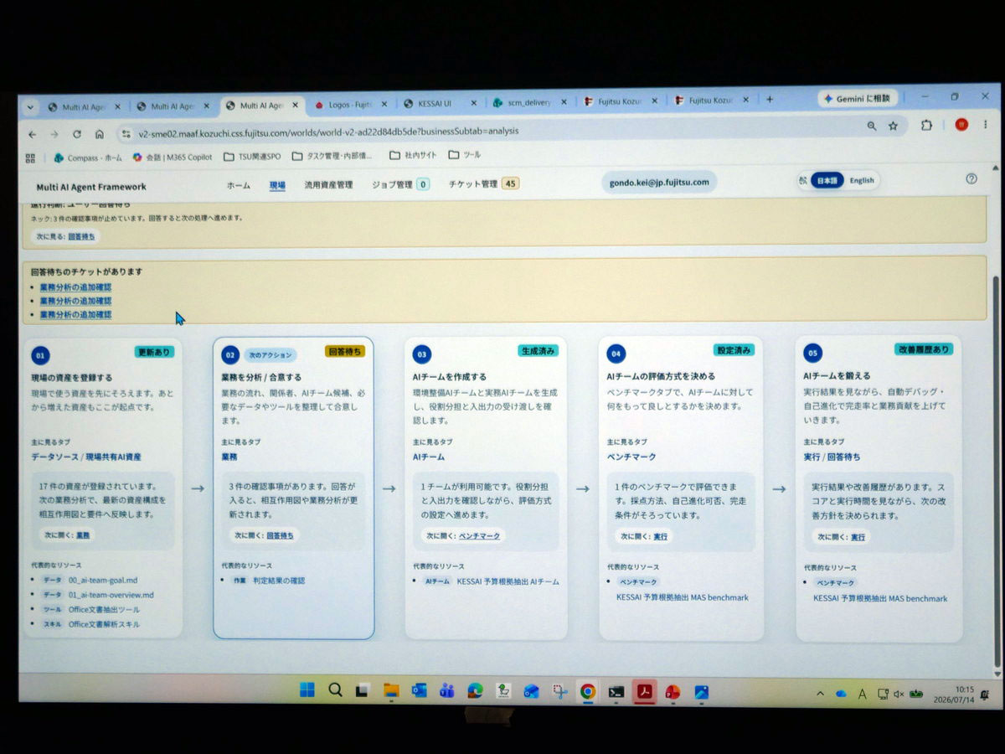Close the KESSAI UI browser tab
The image size is (1005, 754).
[x=473, y=103]
